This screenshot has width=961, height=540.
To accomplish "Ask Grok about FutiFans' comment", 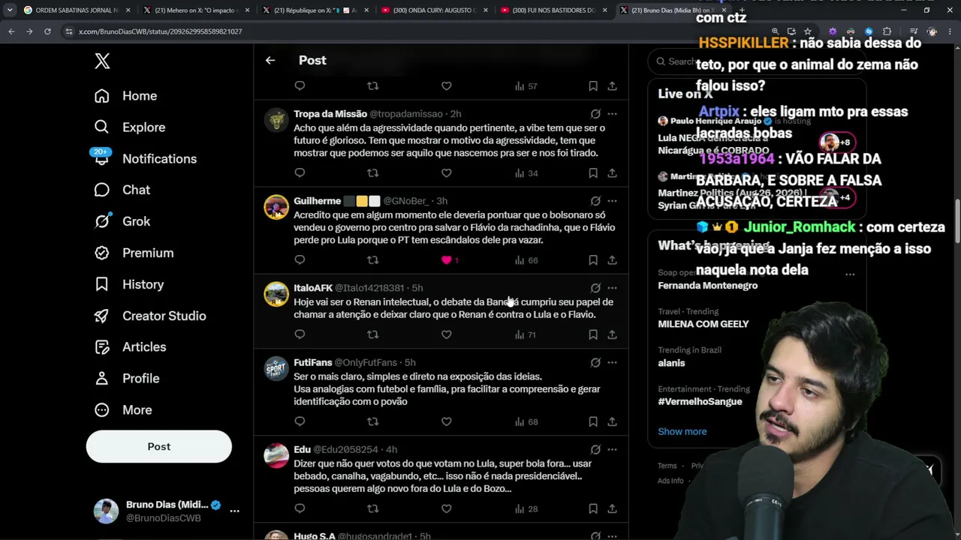I will 595,363.
